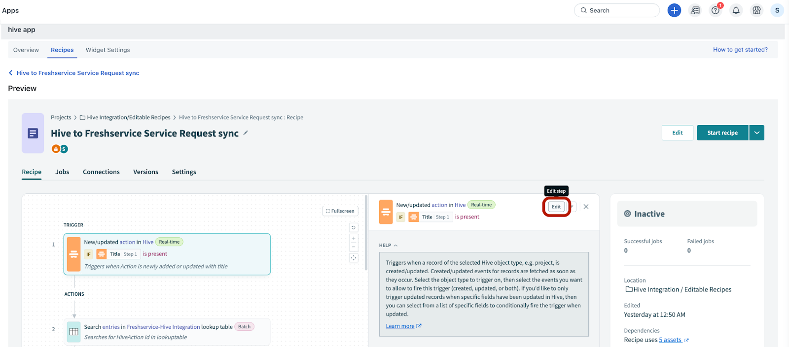Open the Versions tab

tap(145, 172)
